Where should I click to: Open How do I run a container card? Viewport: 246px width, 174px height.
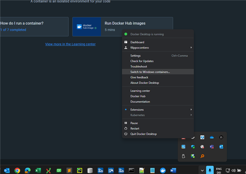click(34, 27)
